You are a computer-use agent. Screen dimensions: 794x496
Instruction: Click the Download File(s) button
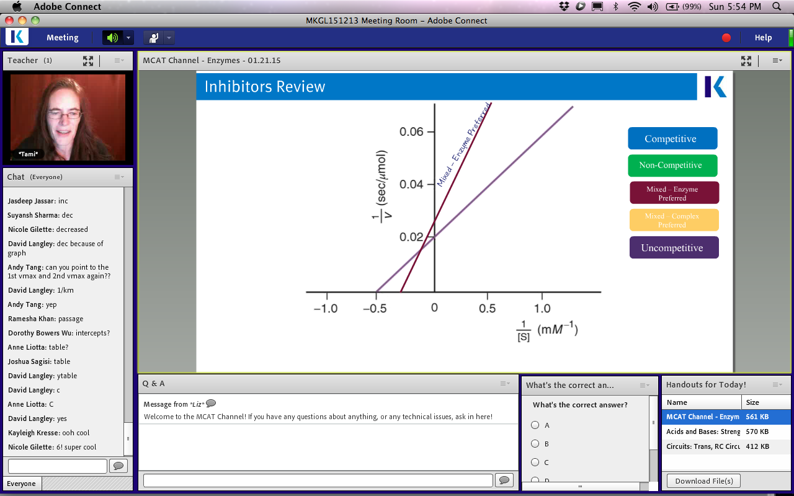pyautogui.click(x=703, y=480)
